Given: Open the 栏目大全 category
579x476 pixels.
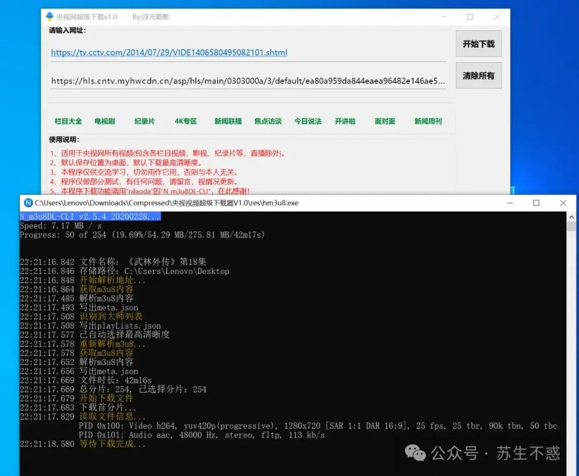Looking at the screenshot, I should click(68, 122).
